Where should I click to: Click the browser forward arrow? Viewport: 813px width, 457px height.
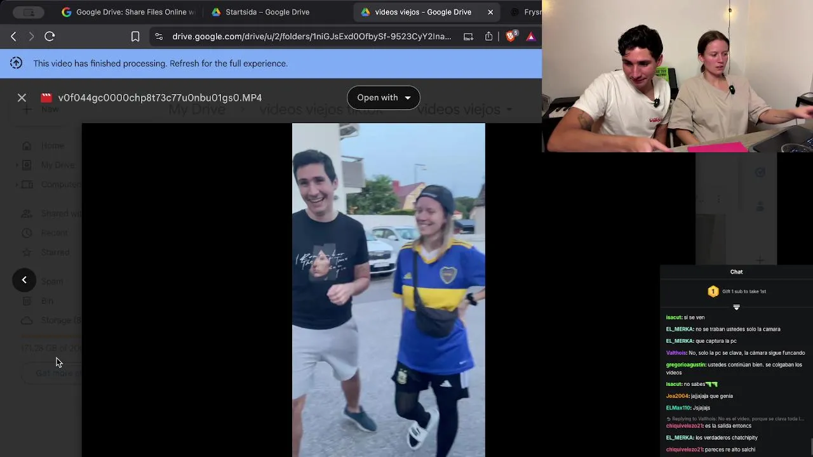click(31, 37)
